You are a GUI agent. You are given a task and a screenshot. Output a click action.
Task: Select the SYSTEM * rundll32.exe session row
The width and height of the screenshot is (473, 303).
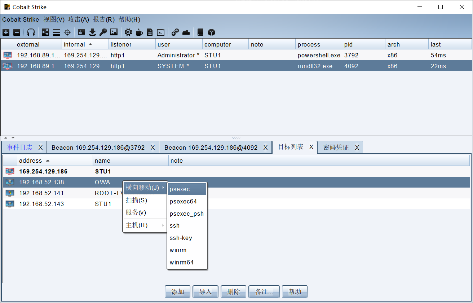click(236, 66)
